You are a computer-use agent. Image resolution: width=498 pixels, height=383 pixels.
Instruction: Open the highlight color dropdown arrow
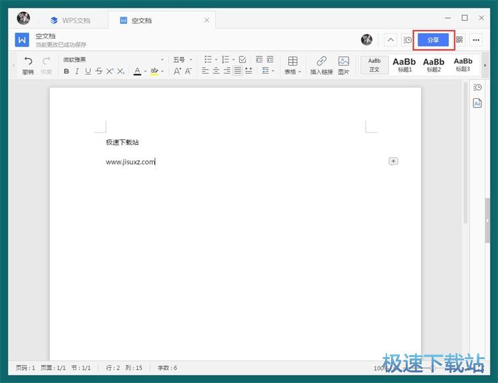[x=162, y=72]
